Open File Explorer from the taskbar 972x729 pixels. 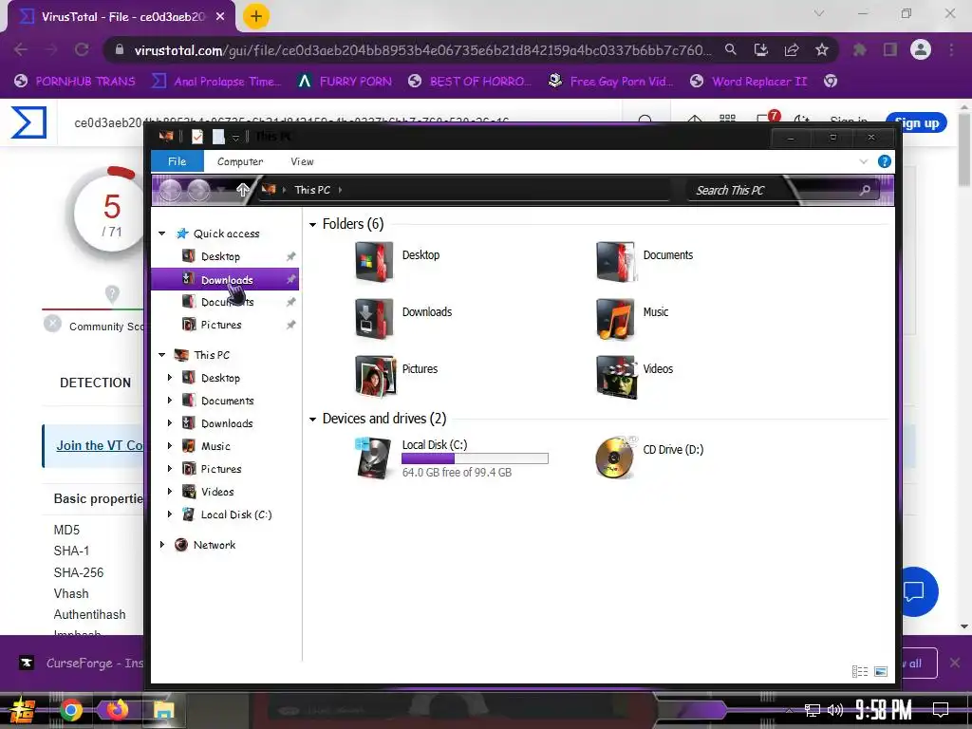[x=163, y=710]
